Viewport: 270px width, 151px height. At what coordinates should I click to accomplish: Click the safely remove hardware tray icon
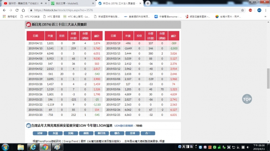[224, 147]
